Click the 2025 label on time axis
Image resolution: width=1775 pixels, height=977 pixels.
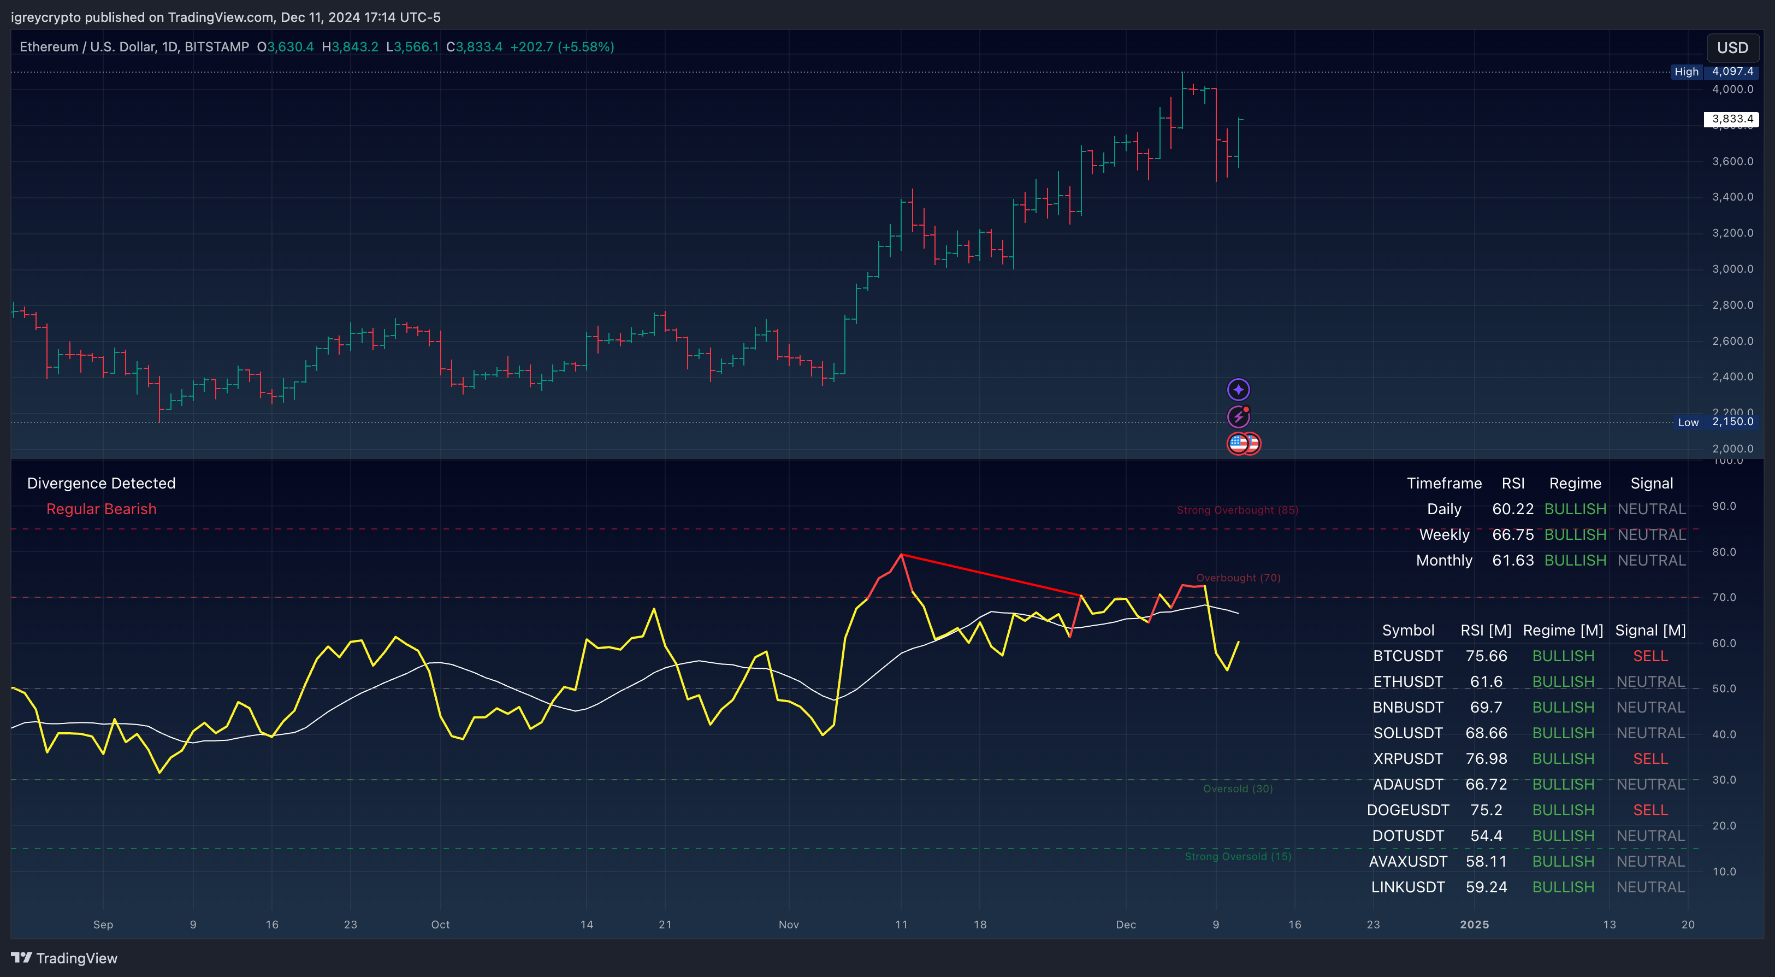pyautogui.click(x=1475, y=925)
